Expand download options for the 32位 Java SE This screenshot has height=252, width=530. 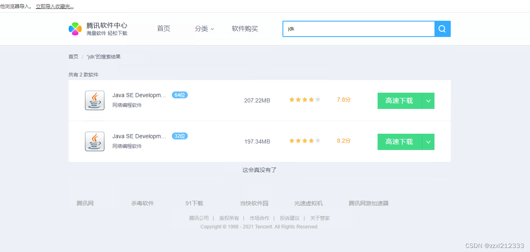click(x=428, y=142)
